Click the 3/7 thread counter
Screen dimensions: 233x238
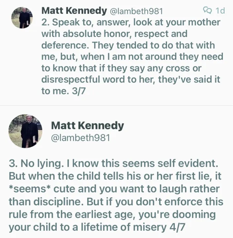point(79,91)
